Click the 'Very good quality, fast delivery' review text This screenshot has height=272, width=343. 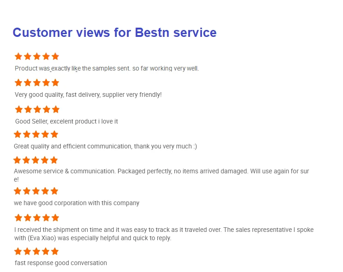(x=88, y=95)
